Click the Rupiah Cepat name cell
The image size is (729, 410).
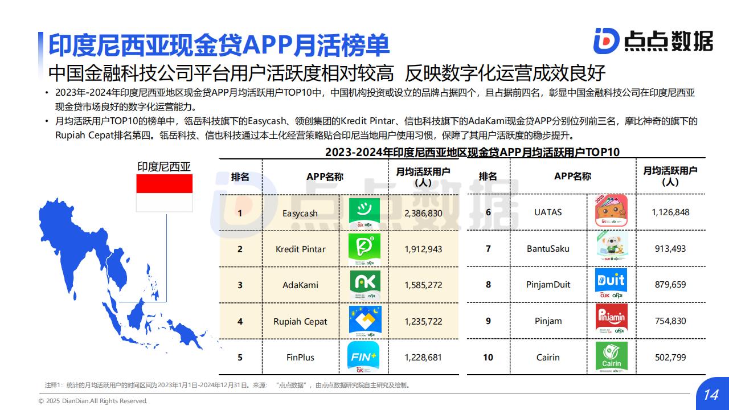click(x=300, y=321)
